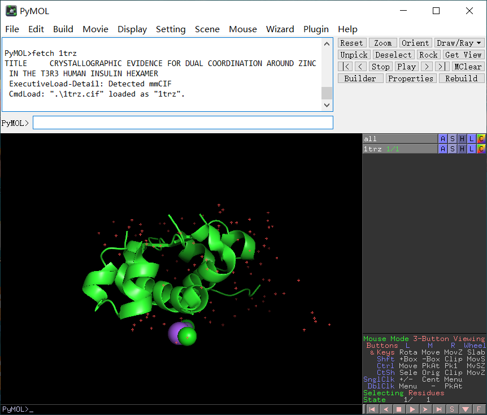The image size is (487, 415).
Task: Open the Help menu
Action: (x=347, y=29)
